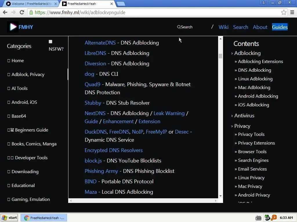The height and width of the screenshot is (222, 297).
Task: Reload the page with refresh icon
Action: [22, 12]
